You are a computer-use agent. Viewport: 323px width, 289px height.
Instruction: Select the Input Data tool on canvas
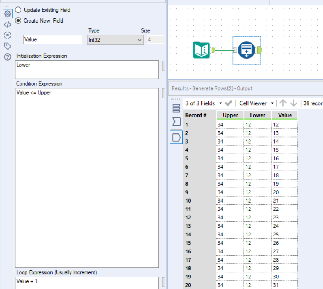click(x=202, y=50)
